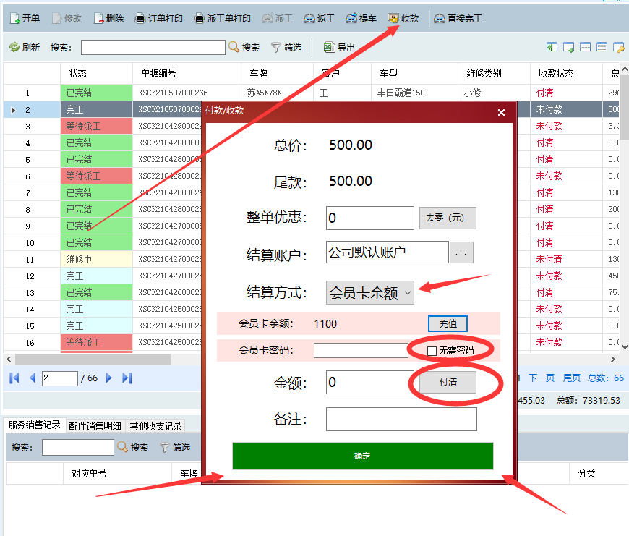Click the green 确定 confirm button

click(x=362, y=456)
